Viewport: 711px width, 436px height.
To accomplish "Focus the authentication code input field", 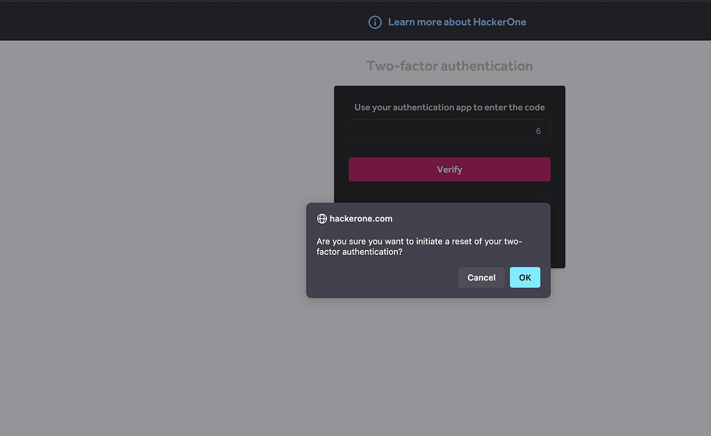I will [449, 131].
